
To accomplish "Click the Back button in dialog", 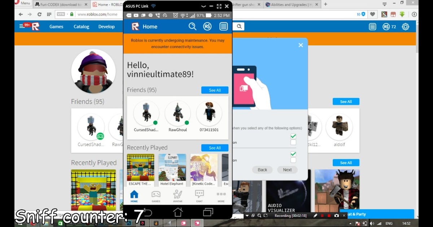I will tap(262, 170).
